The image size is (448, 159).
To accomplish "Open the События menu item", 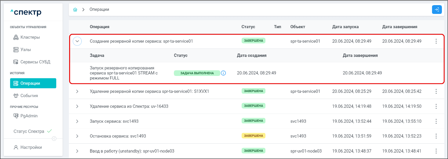I will pyautogui.click(x=29, y=96).
